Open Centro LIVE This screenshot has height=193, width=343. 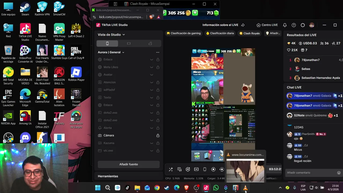click(267, 25)
